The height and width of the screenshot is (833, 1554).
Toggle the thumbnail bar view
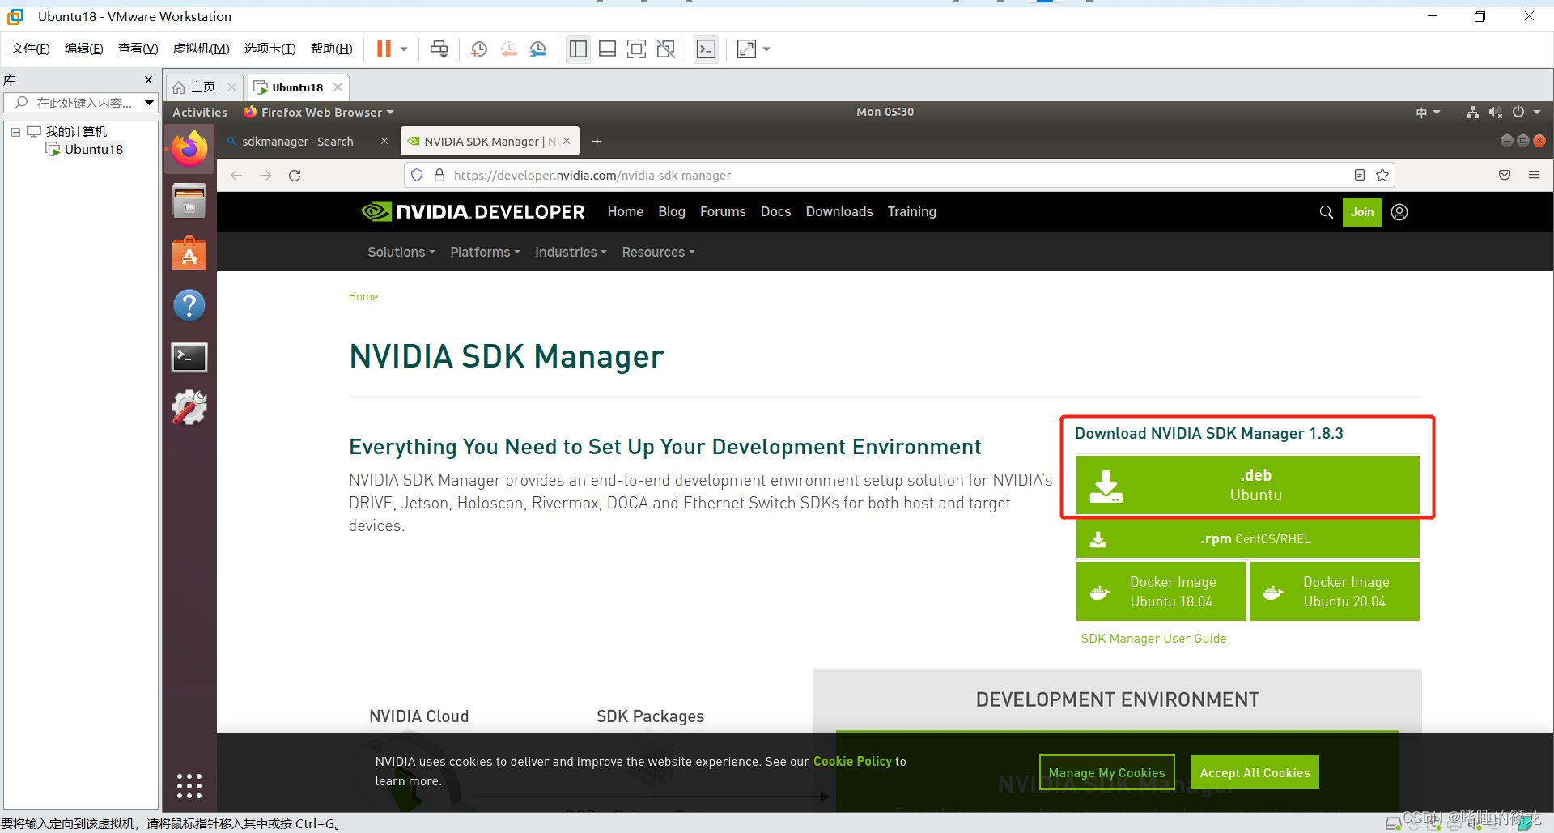point(607,49)
